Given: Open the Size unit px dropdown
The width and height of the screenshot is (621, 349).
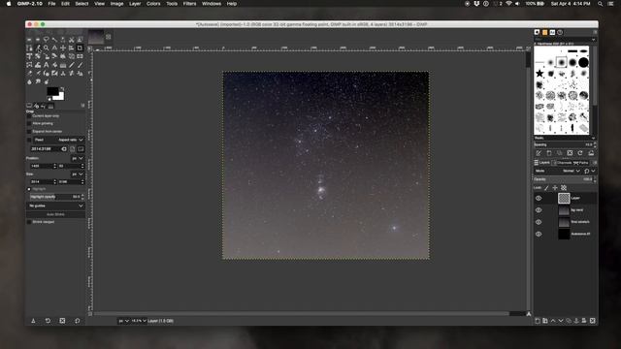Looking at the screenshot, I should tap(78, 174).
